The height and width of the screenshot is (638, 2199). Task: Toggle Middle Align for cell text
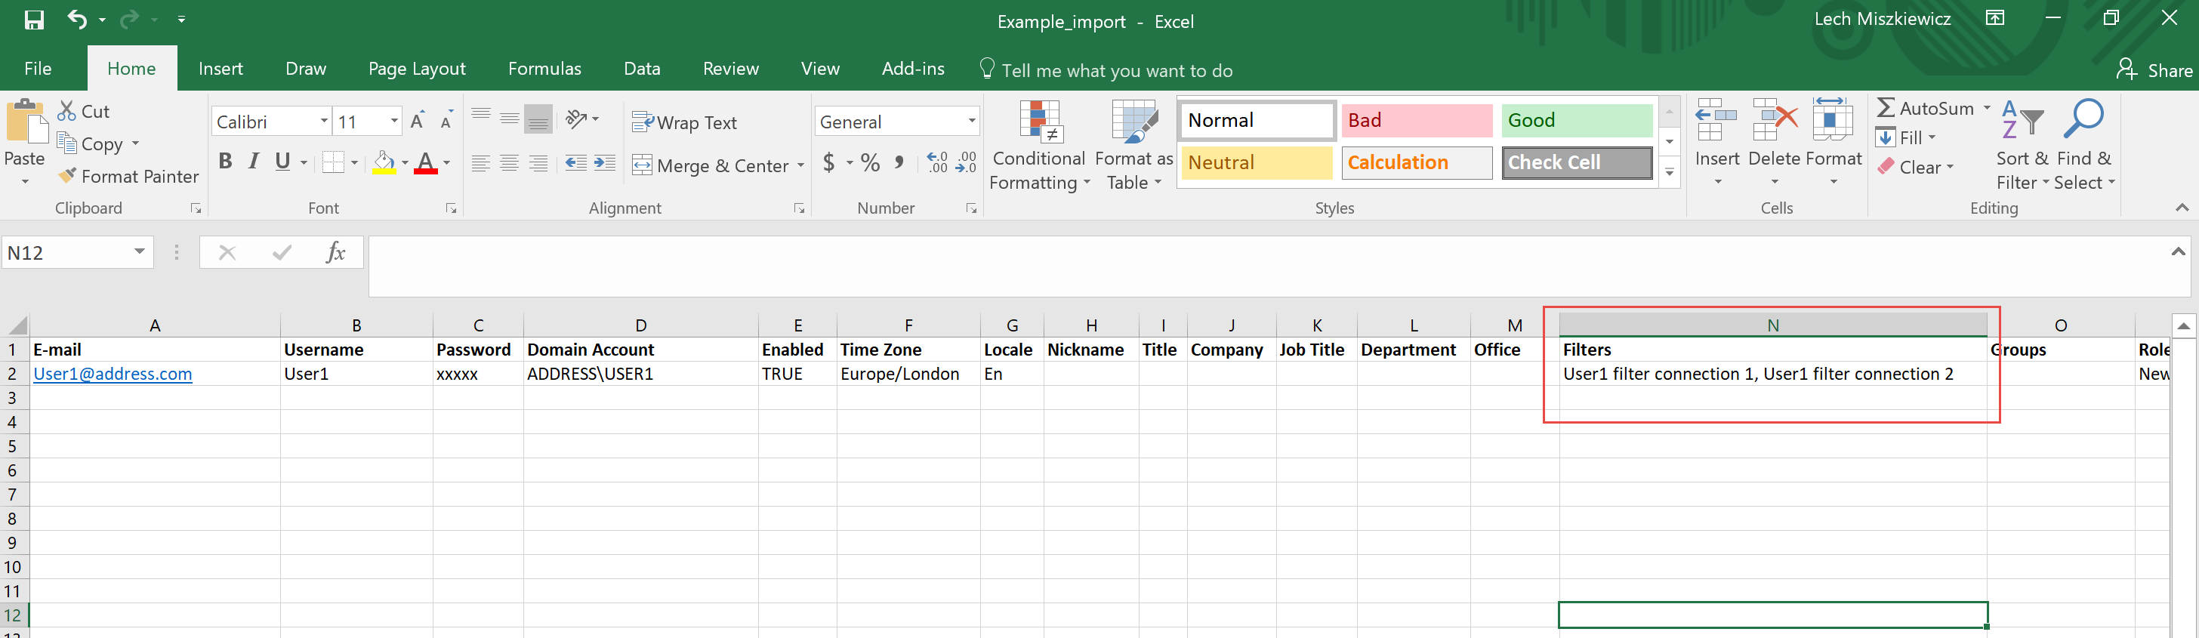pyautogui.click(x=510, y=118)
